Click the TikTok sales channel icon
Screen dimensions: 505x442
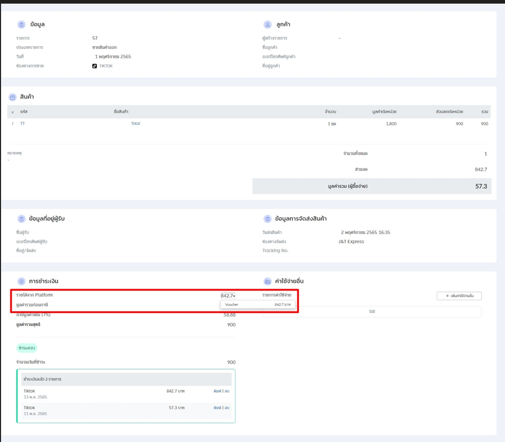click(95, 66)
